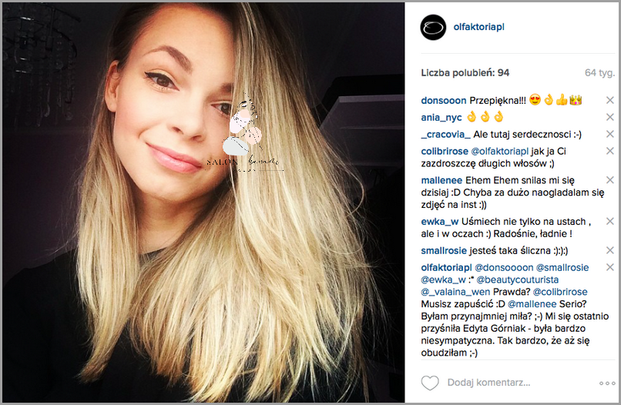Delete the _cracovia_ comment using X

610,134
